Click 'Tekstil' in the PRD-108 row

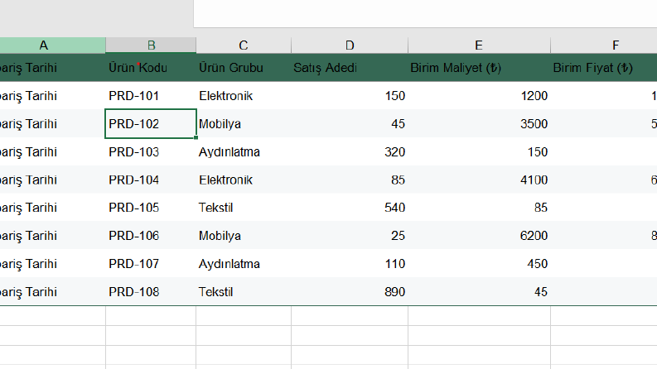click(244, 291)
